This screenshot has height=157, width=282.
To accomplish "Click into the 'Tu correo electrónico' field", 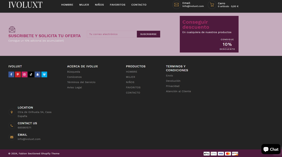I will [112, 34].
